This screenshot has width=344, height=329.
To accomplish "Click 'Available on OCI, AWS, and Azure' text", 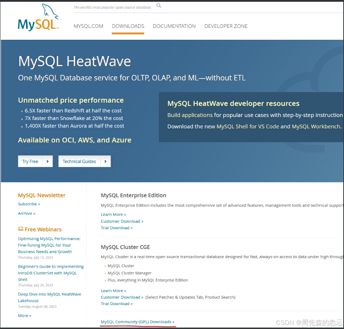I will tap(75, 140).
